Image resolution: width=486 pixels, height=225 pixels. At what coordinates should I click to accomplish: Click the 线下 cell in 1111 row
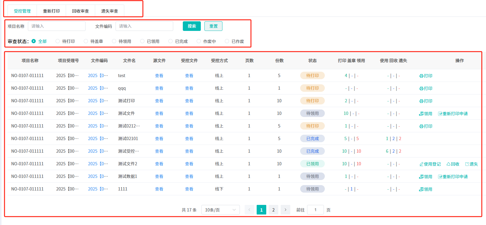pyautogui.click(x=219, y=189)
